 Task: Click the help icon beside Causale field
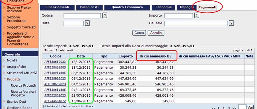231,23
